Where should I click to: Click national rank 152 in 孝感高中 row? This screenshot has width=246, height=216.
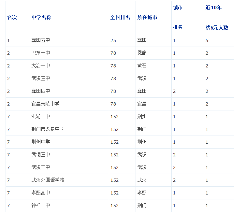coord(114,193)
